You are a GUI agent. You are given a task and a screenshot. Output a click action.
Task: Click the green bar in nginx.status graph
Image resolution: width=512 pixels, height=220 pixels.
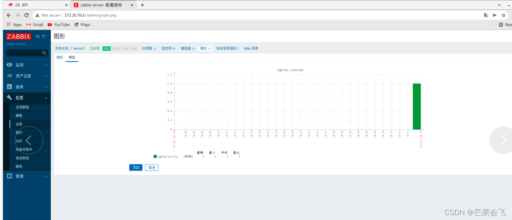tap(417, 106)
